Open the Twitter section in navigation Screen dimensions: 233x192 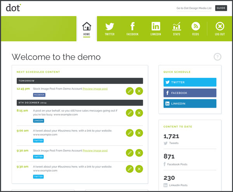(x=110, y=29)
